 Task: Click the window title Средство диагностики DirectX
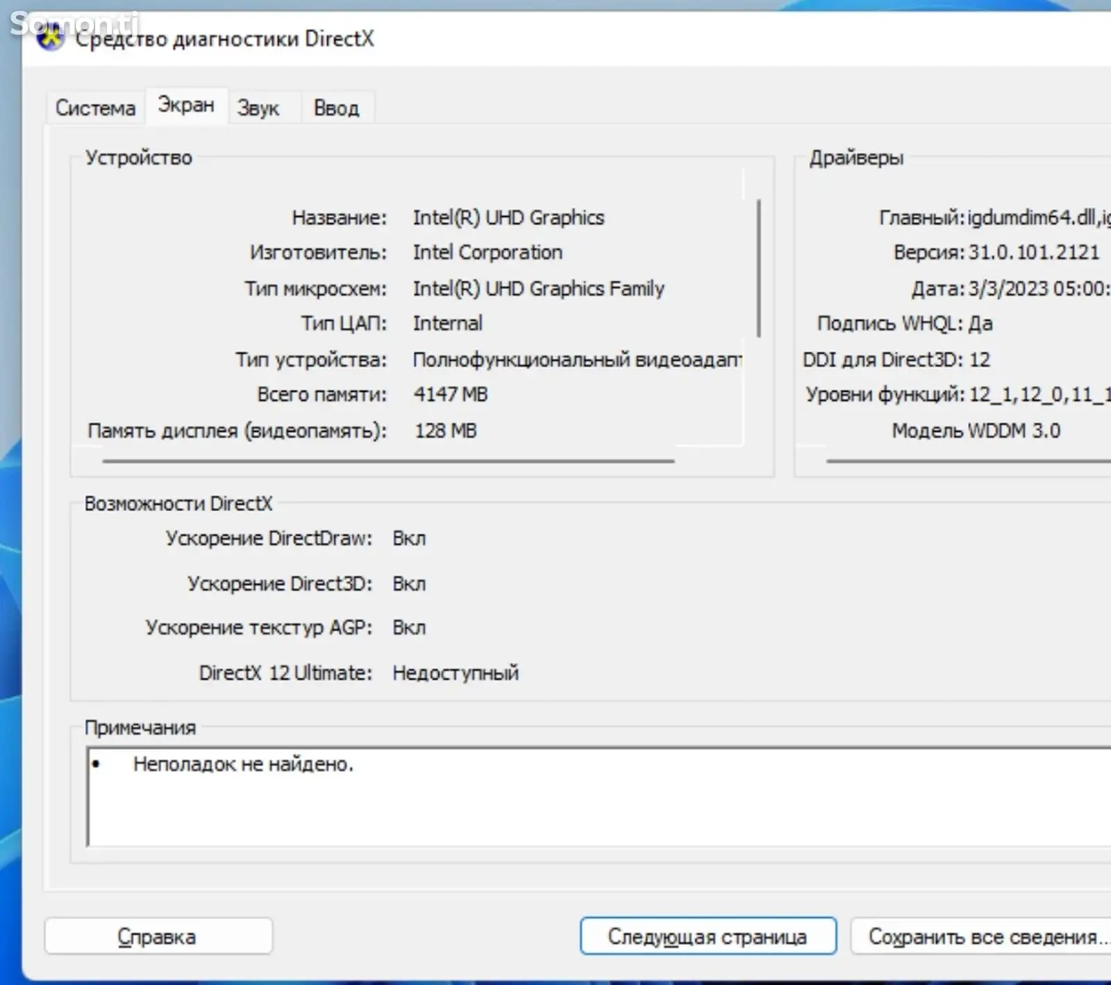[224, 39]
